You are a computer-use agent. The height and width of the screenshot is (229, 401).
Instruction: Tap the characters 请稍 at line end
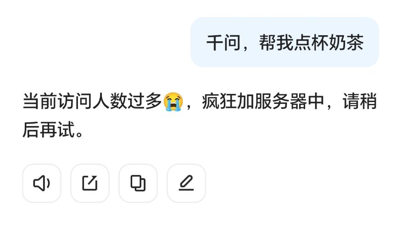[x=360, y=101]
